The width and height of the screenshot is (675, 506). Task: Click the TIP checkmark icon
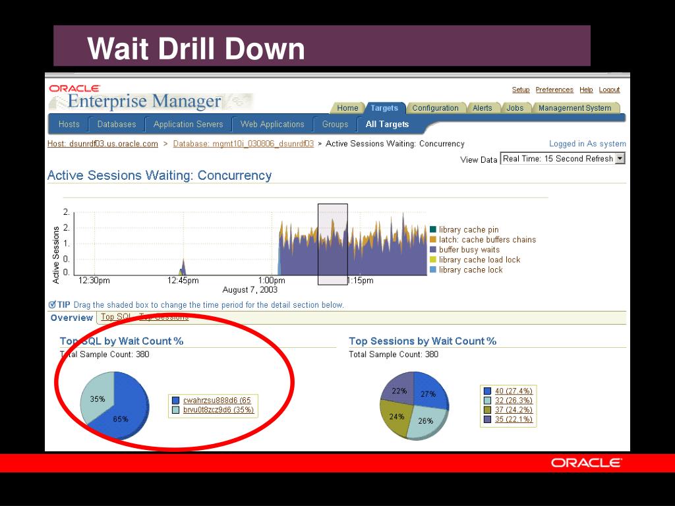pyautogui.click(x=52, y=304)
